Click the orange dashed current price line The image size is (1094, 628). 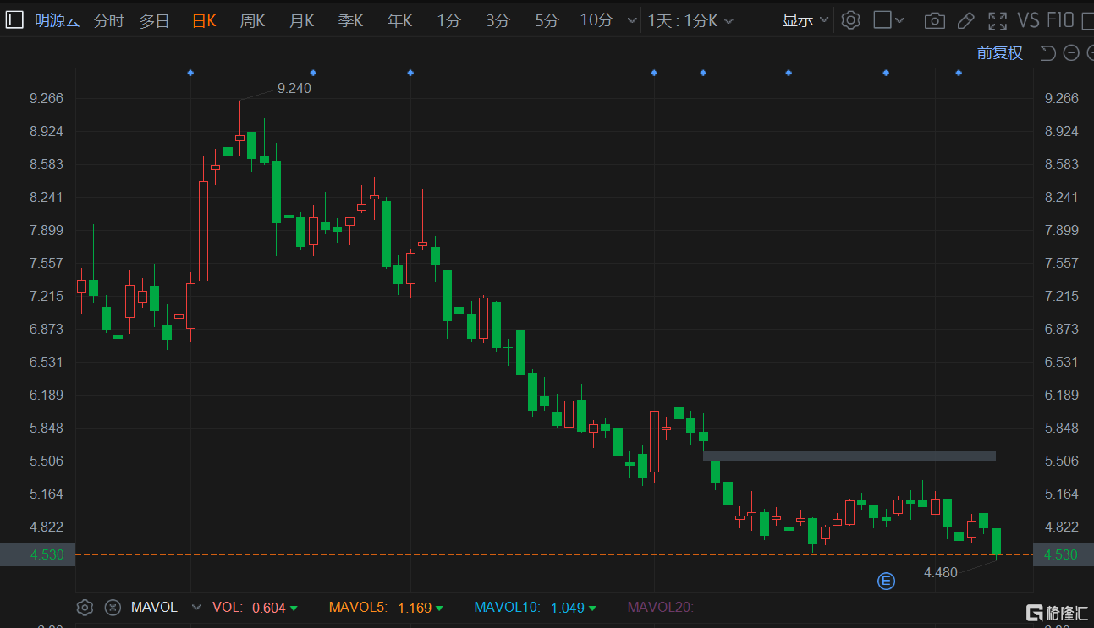point(554,554)
